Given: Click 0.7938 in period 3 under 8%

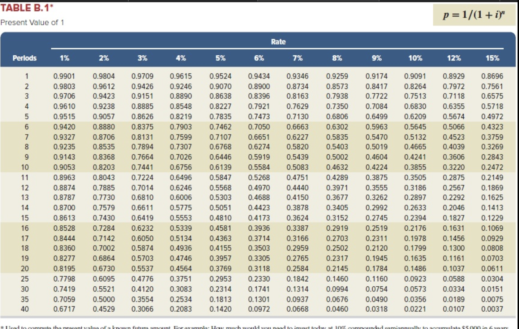Looking at the screenshot, I should tap(337, 96).
